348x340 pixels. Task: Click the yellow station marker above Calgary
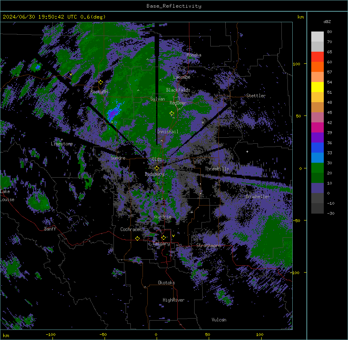click(164, 238)
